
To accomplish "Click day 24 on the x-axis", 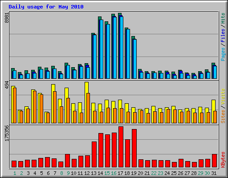I will coord(167,173).
